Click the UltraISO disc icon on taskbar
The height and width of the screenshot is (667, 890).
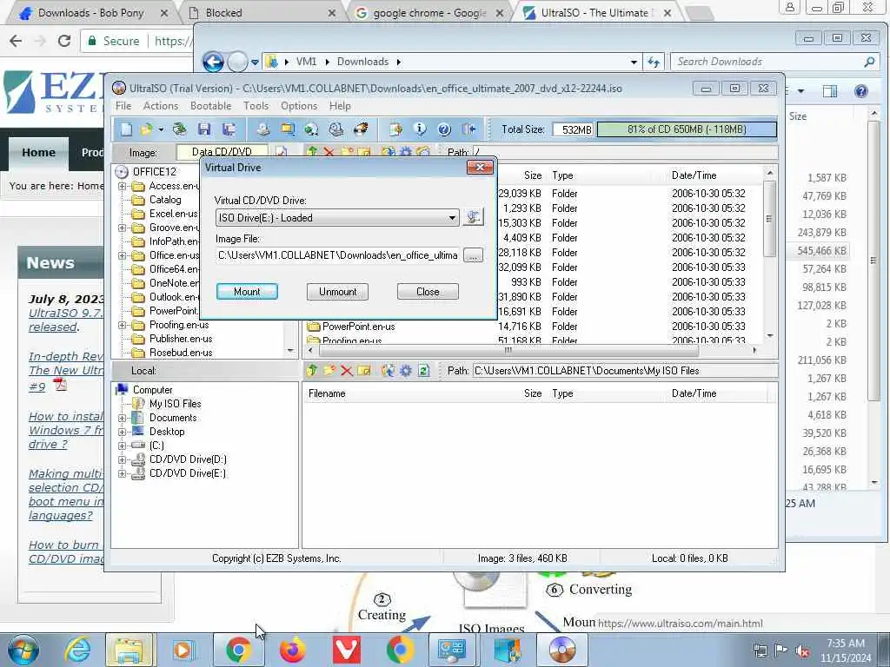tap(562, 650)
